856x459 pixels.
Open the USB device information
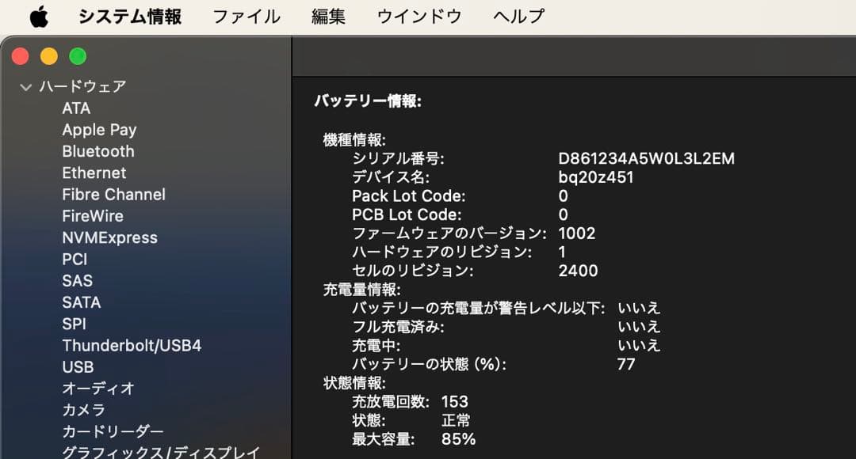click(x=77, y=366)
